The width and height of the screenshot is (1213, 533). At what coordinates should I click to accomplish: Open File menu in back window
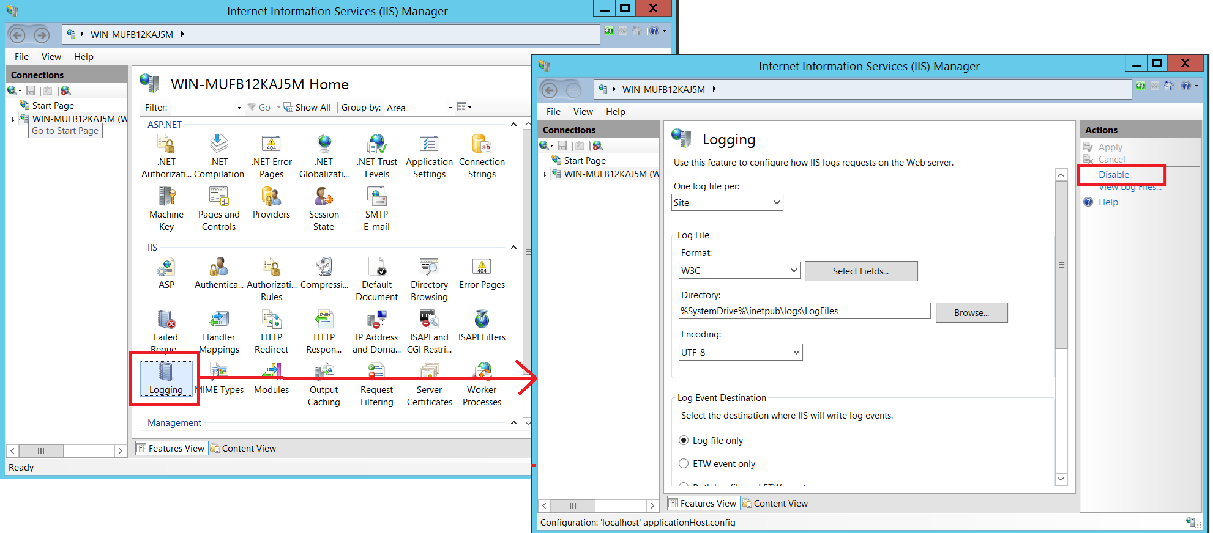[x=21, y=56]
